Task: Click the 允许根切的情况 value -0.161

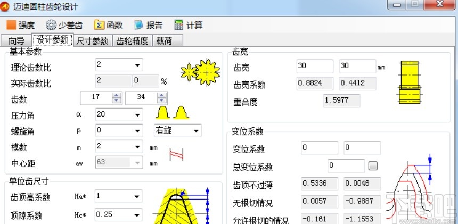Action: (320, 219)
